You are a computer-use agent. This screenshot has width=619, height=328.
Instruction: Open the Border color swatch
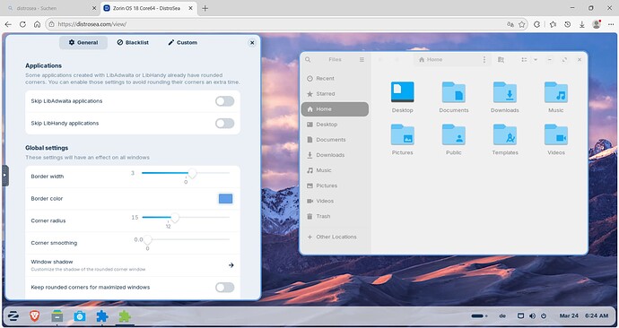(x=225, y=199)
